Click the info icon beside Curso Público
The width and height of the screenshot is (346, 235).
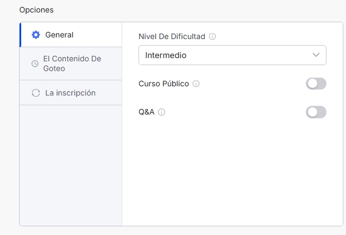196,84
